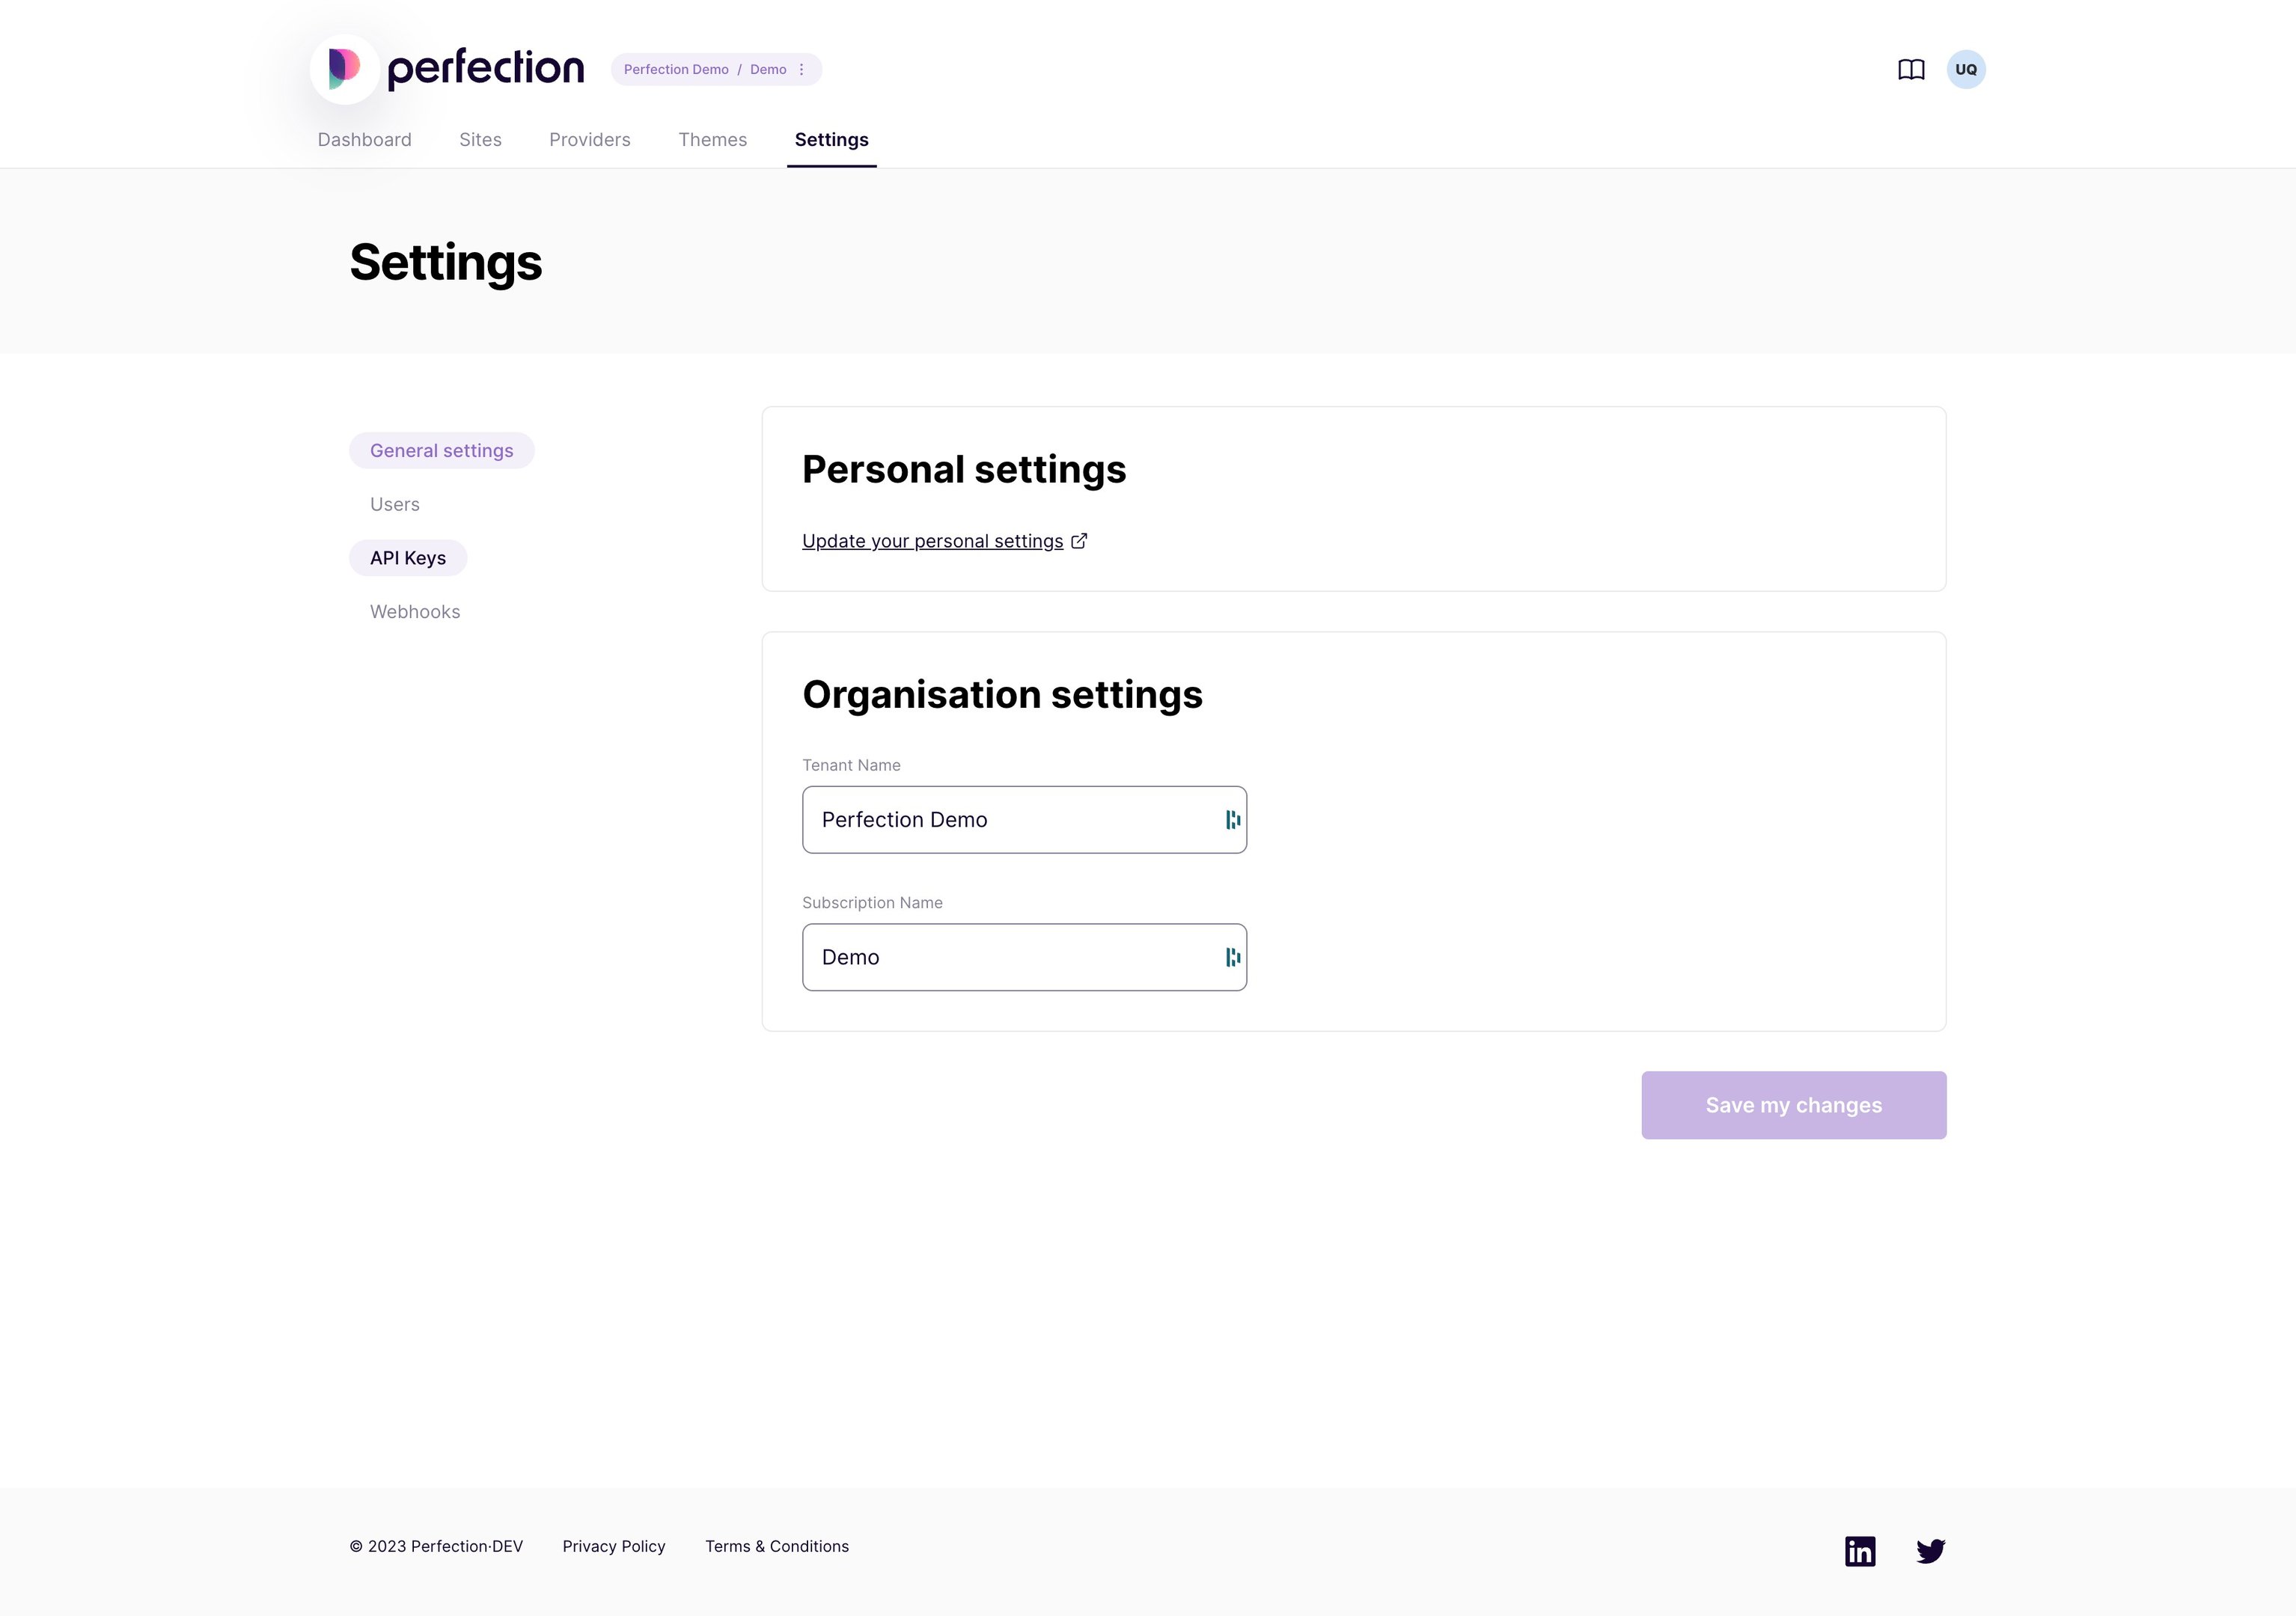
Task: Switch to the Sites tab
Action: click(480, 140)
